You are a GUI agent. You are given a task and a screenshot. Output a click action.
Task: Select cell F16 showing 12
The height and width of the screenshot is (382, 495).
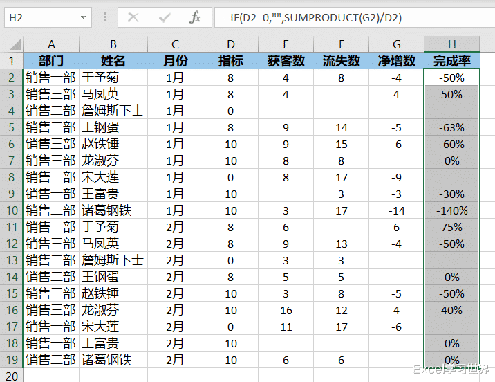342,310
